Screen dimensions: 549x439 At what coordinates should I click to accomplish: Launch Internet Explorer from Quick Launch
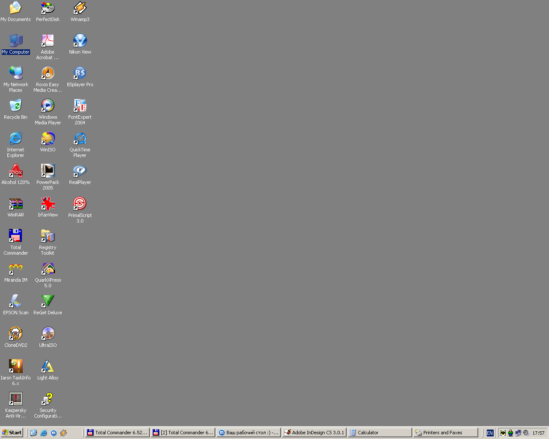click(x=44, y=433)
